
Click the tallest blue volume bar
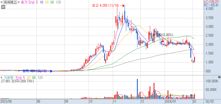coord(137,89)
